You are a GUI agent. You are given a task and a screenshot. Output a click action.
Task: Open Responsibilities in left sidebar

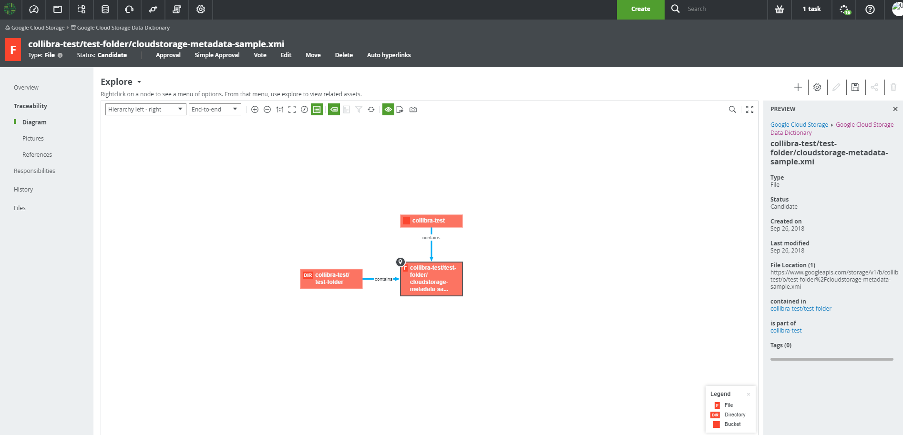coord(34,171)
